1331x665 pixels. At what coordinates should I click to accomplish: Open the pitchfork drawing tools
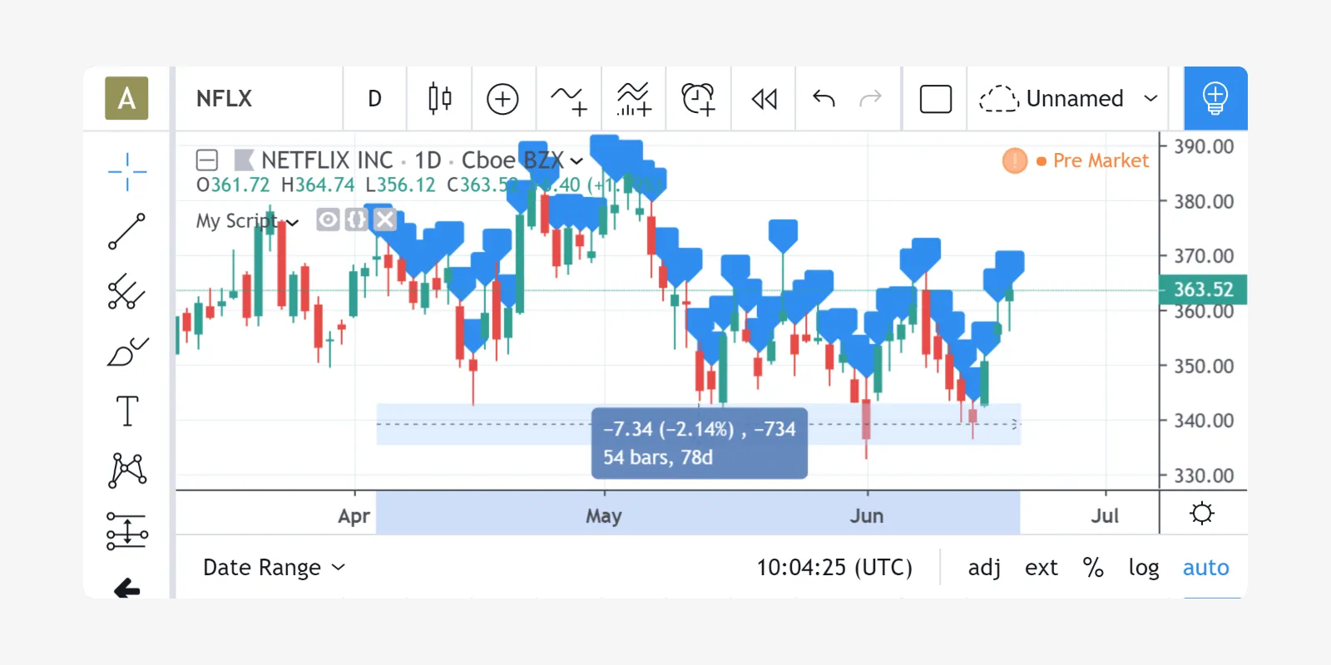coord(127,291)
